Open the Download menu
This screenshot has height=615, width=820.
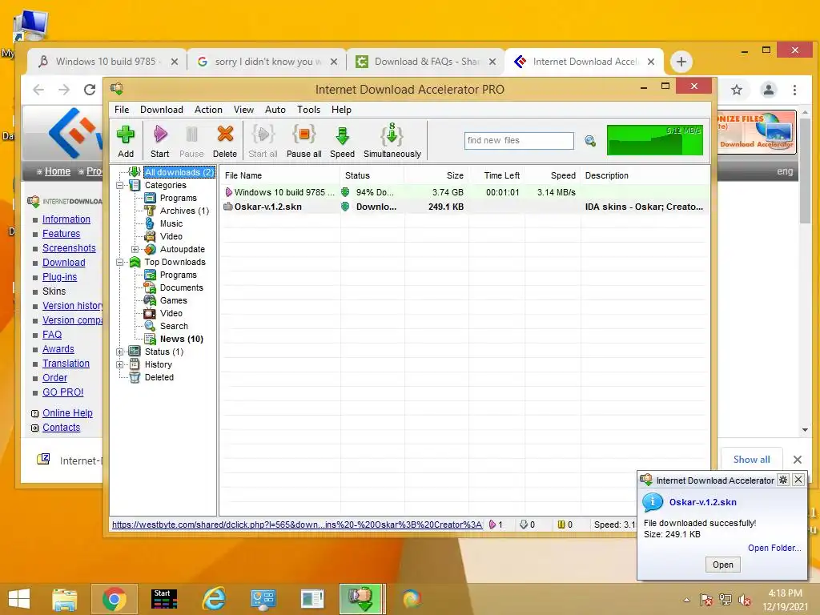pyautogui.click(x=162, y=110)
